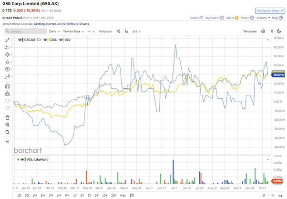287x199 pixels.
Task: Toggle the magnet snap tool
Action: tap(8, 86)
